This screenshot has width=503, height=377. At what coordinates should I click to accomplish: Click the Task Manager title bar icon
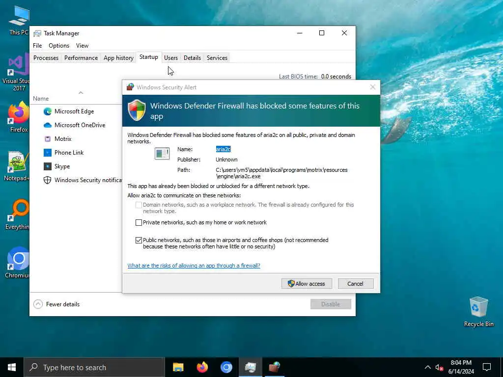coord(37,33)
